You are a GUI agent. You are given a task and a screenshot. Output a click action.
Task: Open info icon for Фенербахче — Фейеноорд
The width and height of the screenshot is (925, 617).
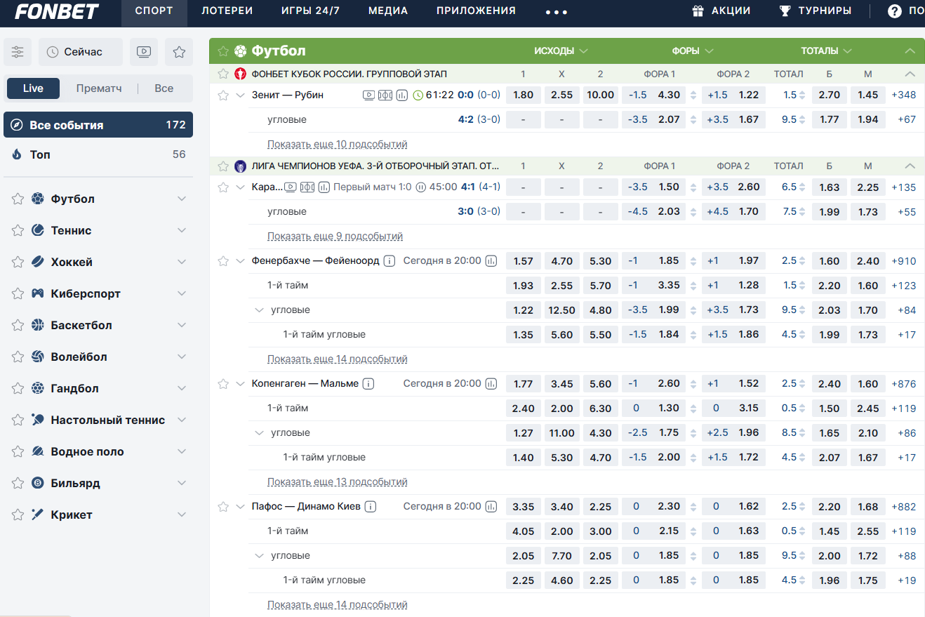(x=390, y=261)
